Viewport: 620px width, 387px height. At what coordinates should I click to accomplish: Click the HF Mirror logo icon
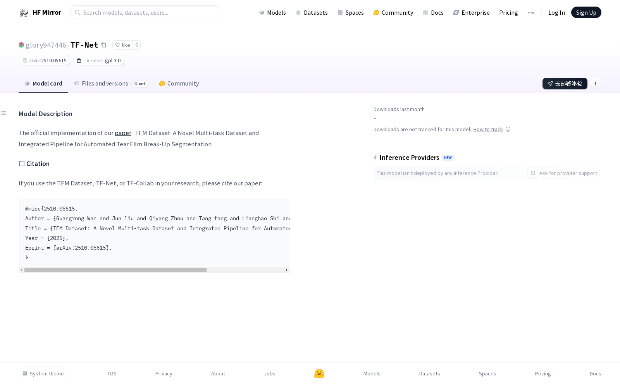point(24,13)
